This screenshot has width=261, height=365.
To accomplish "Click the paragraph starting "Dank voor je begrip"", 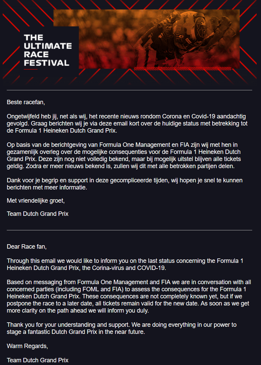I will point(125,184).
